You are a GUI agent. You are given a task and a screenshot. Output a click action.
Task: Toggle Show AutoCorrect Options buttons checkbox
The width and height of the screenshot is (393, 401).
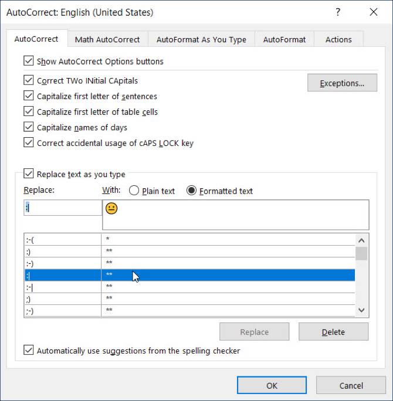[28, 61]
